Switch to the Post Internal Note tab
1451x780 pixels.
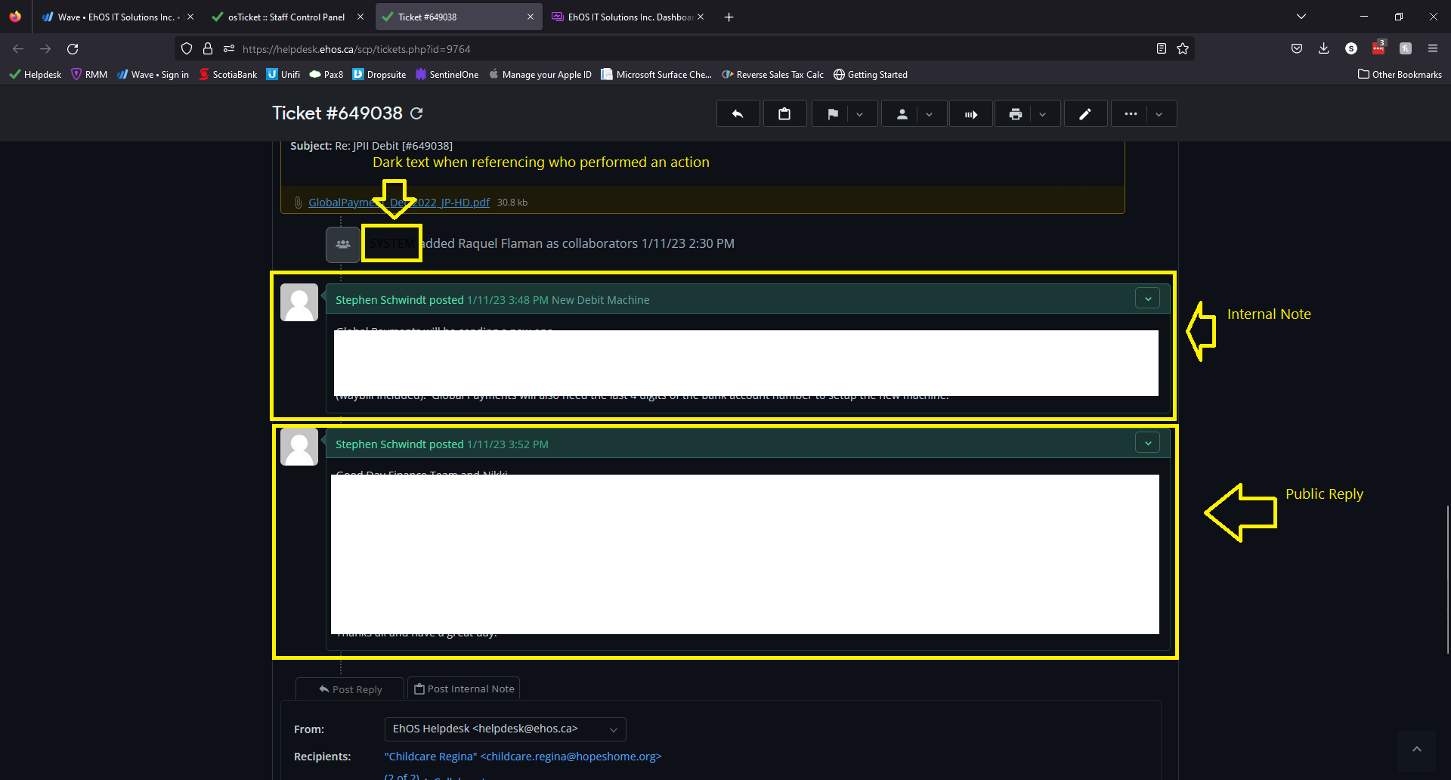[464, 689]
